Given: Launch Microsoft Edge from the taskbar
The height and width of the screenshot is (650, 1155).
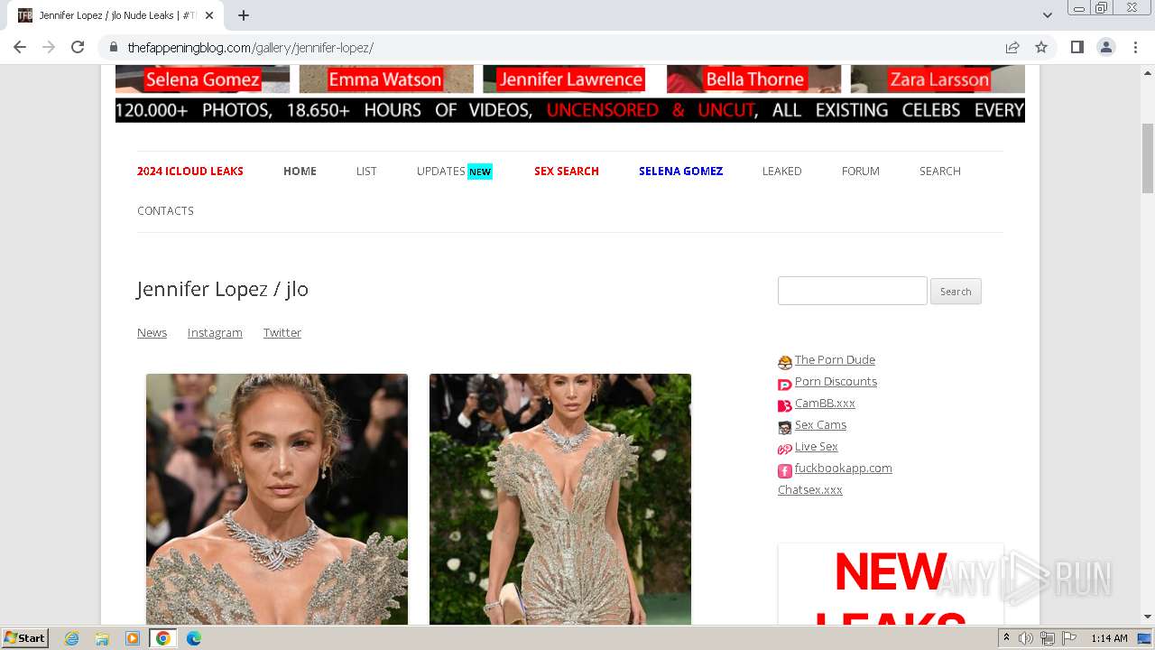Looking at the screenshot, I should pos(194,638).
